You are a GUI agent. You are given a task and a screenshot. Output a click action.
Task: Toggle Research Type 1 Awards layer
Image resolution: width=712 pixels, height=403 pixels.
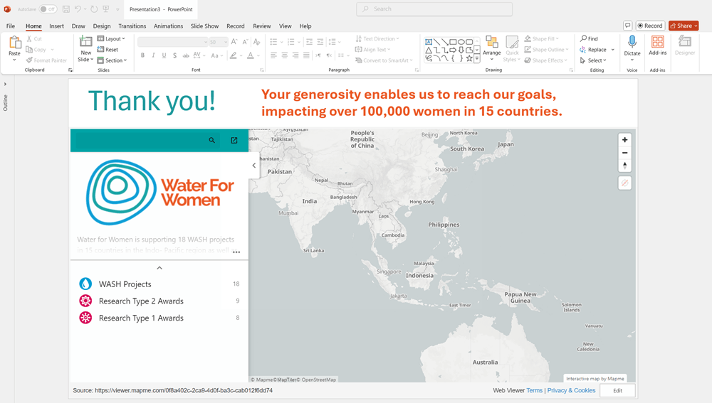coord(159,318)
